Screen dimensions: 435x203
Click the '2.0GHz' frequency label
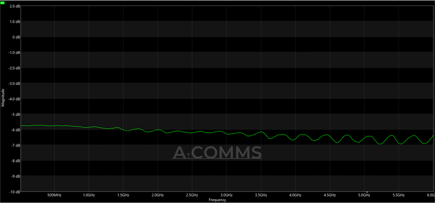point(157,195)
